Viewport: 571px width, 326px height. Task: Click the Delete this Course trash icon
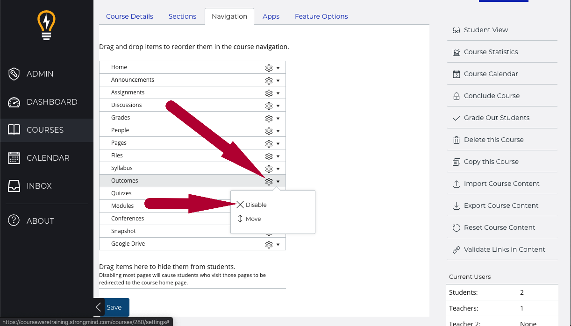point(456,140)
